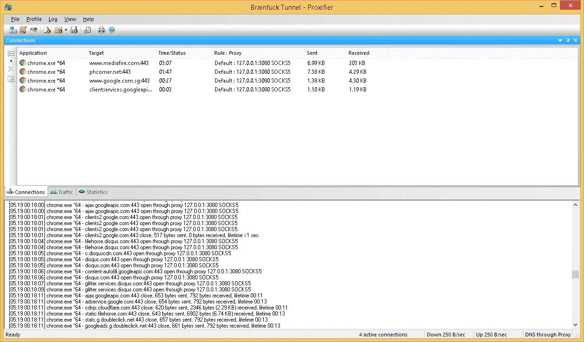584x342 pixels.
Task: Click Chrome icon in the clientservices.googleapi row
Action: click(x=23, y=89)
